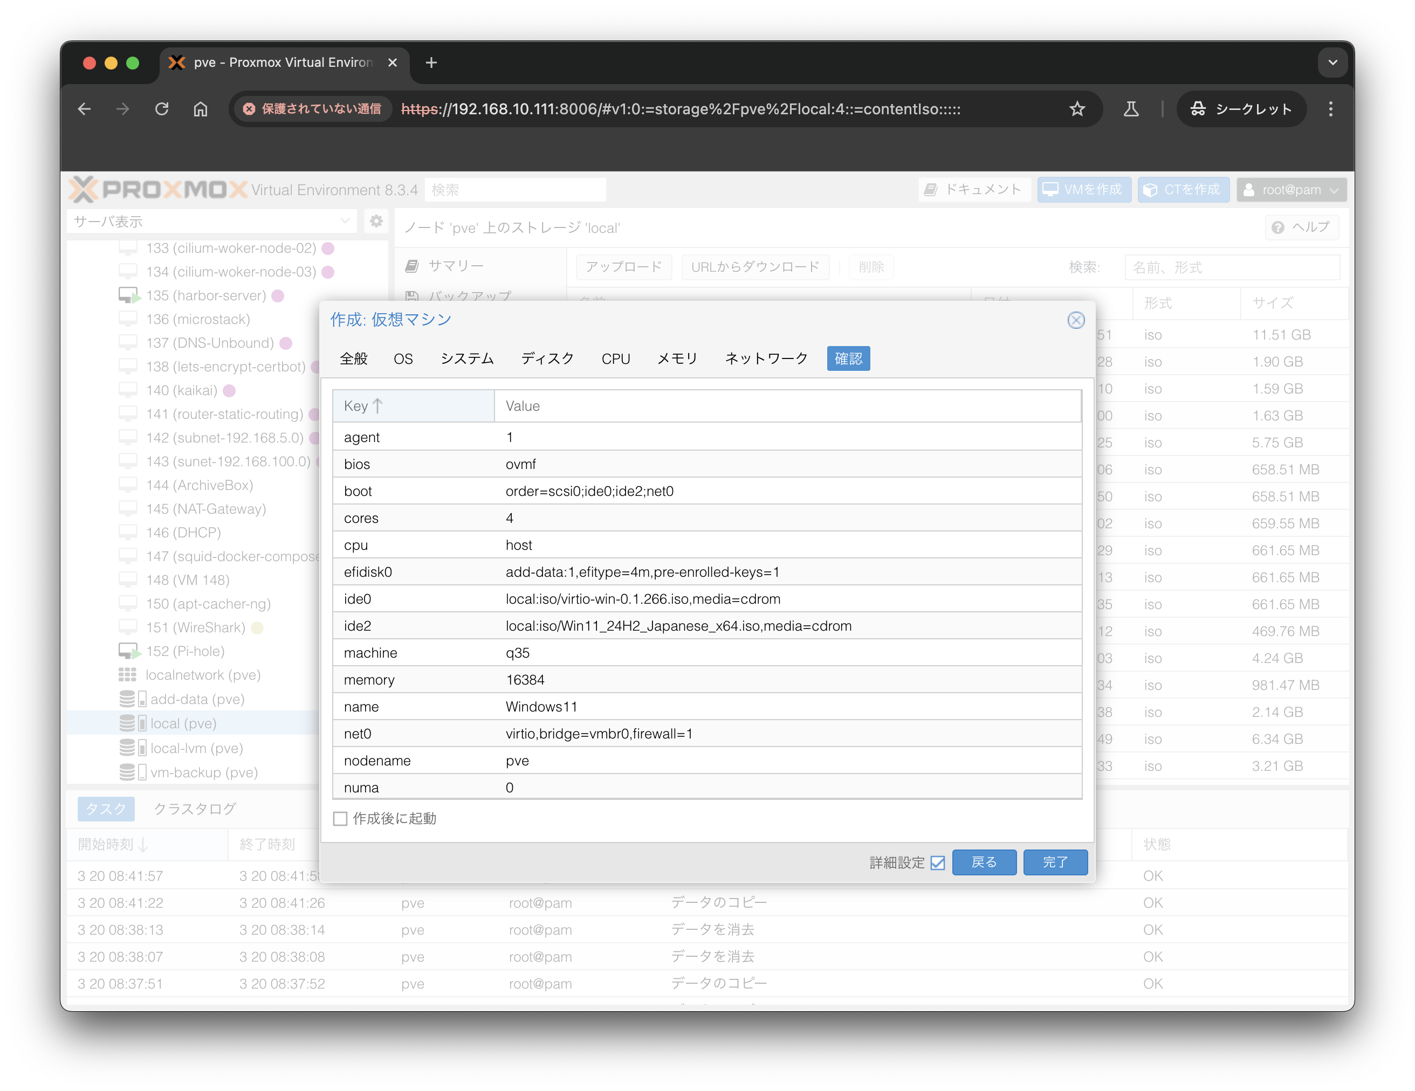The height and width of the screenshot is (1091, 1415).
Task: Click the gear icon beside server view
Action: pyautogui.click(x=376, y=222)
